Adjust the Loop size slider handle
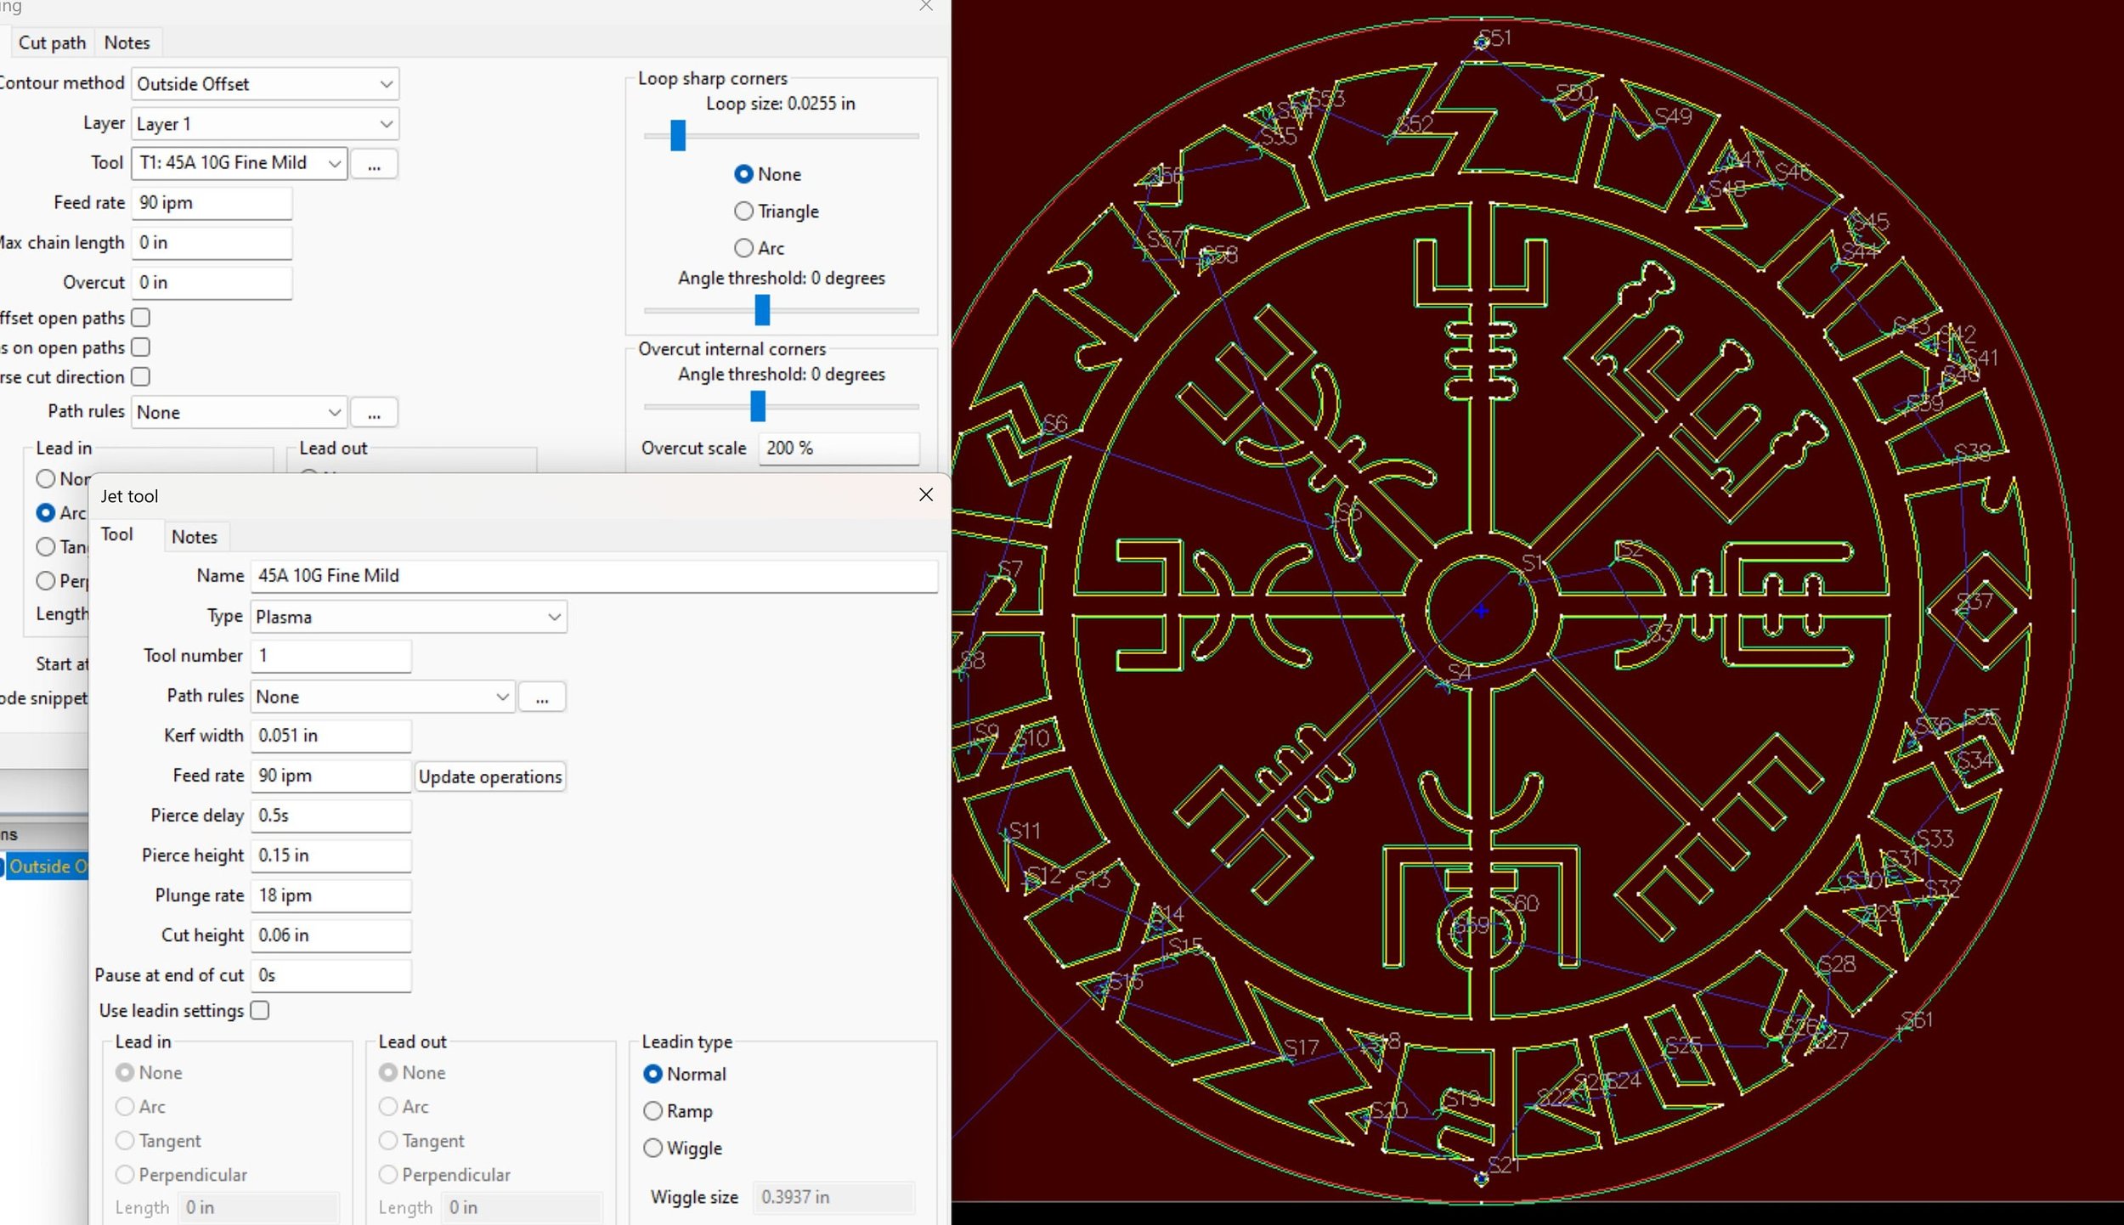This screenshot has width=2124, height=1225. tap(678, 135)
